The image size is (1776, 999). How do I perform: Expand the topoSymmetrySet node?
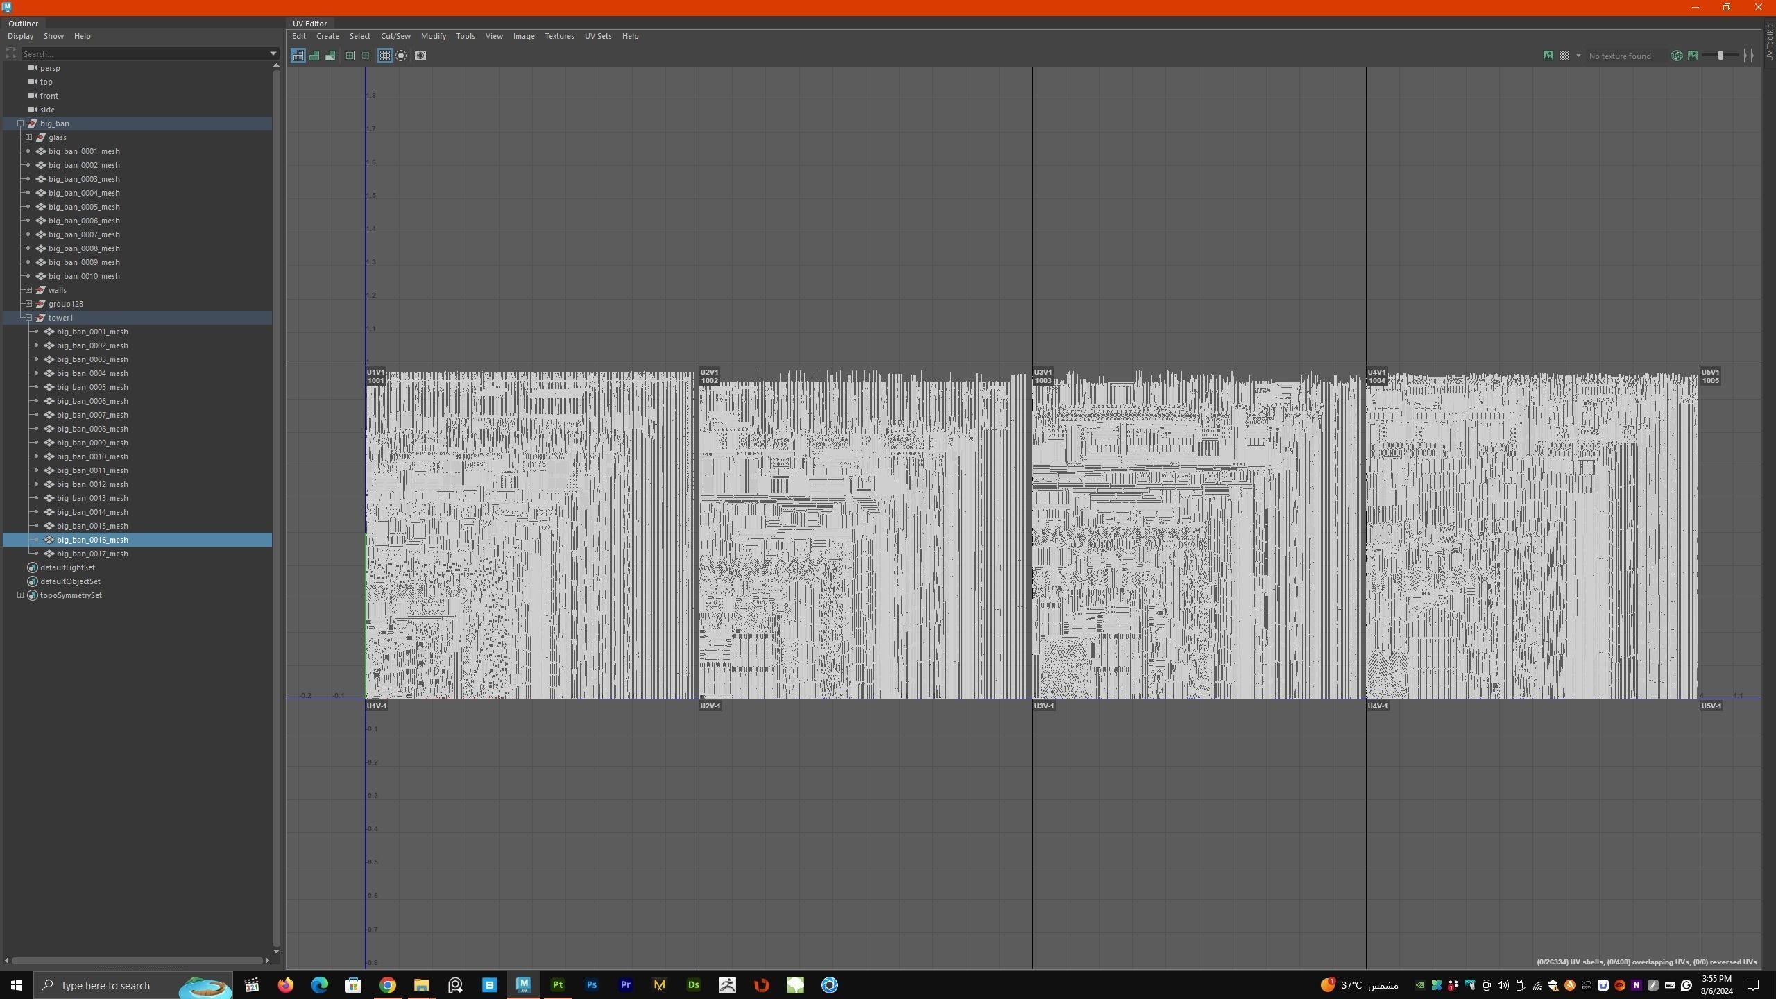tap(20, 595)
